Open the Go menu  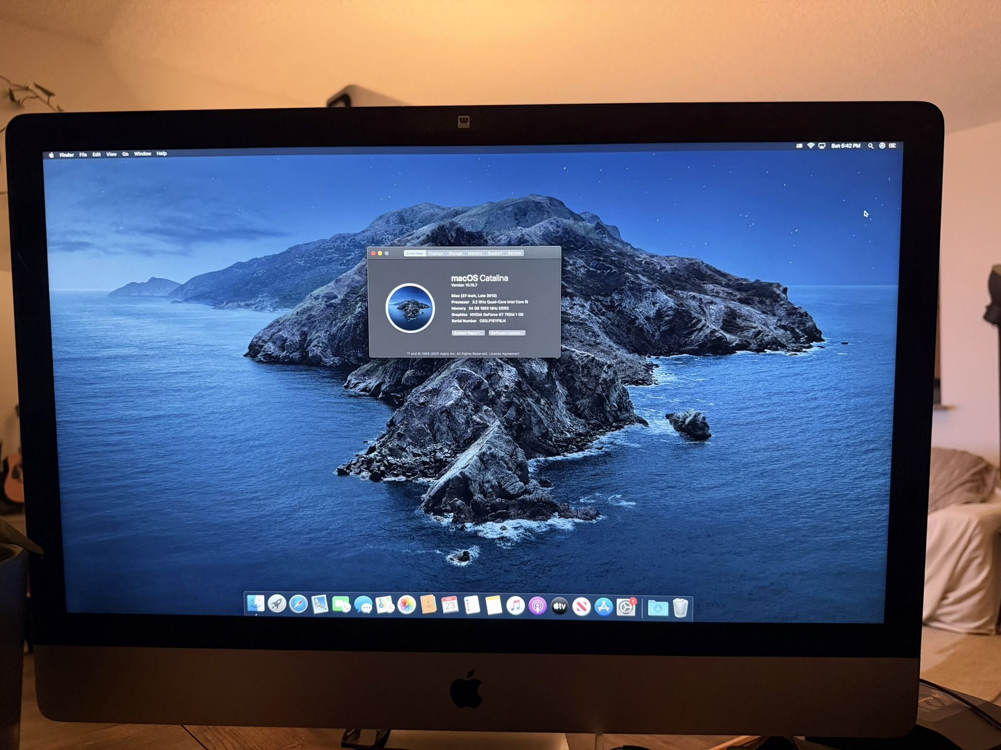125,154
